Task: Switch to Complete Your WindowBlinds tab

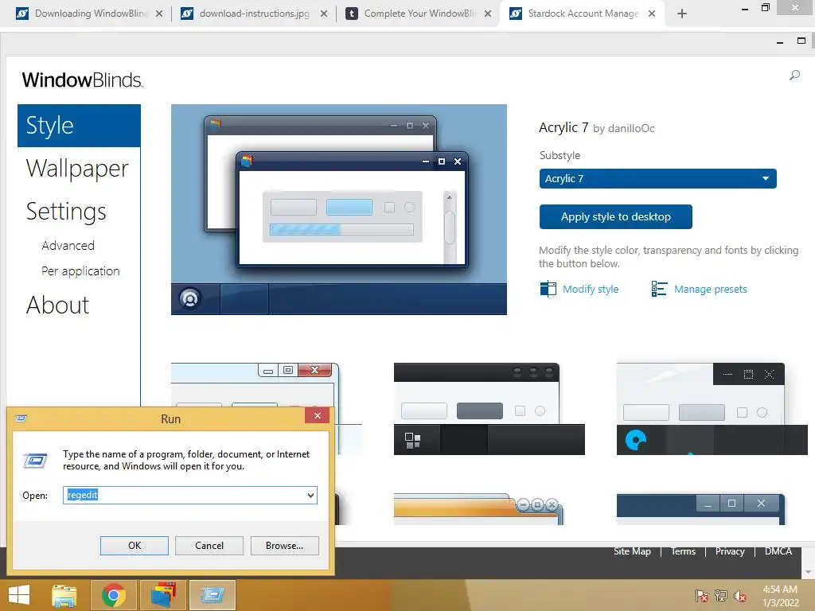Action: coord(419,14)
